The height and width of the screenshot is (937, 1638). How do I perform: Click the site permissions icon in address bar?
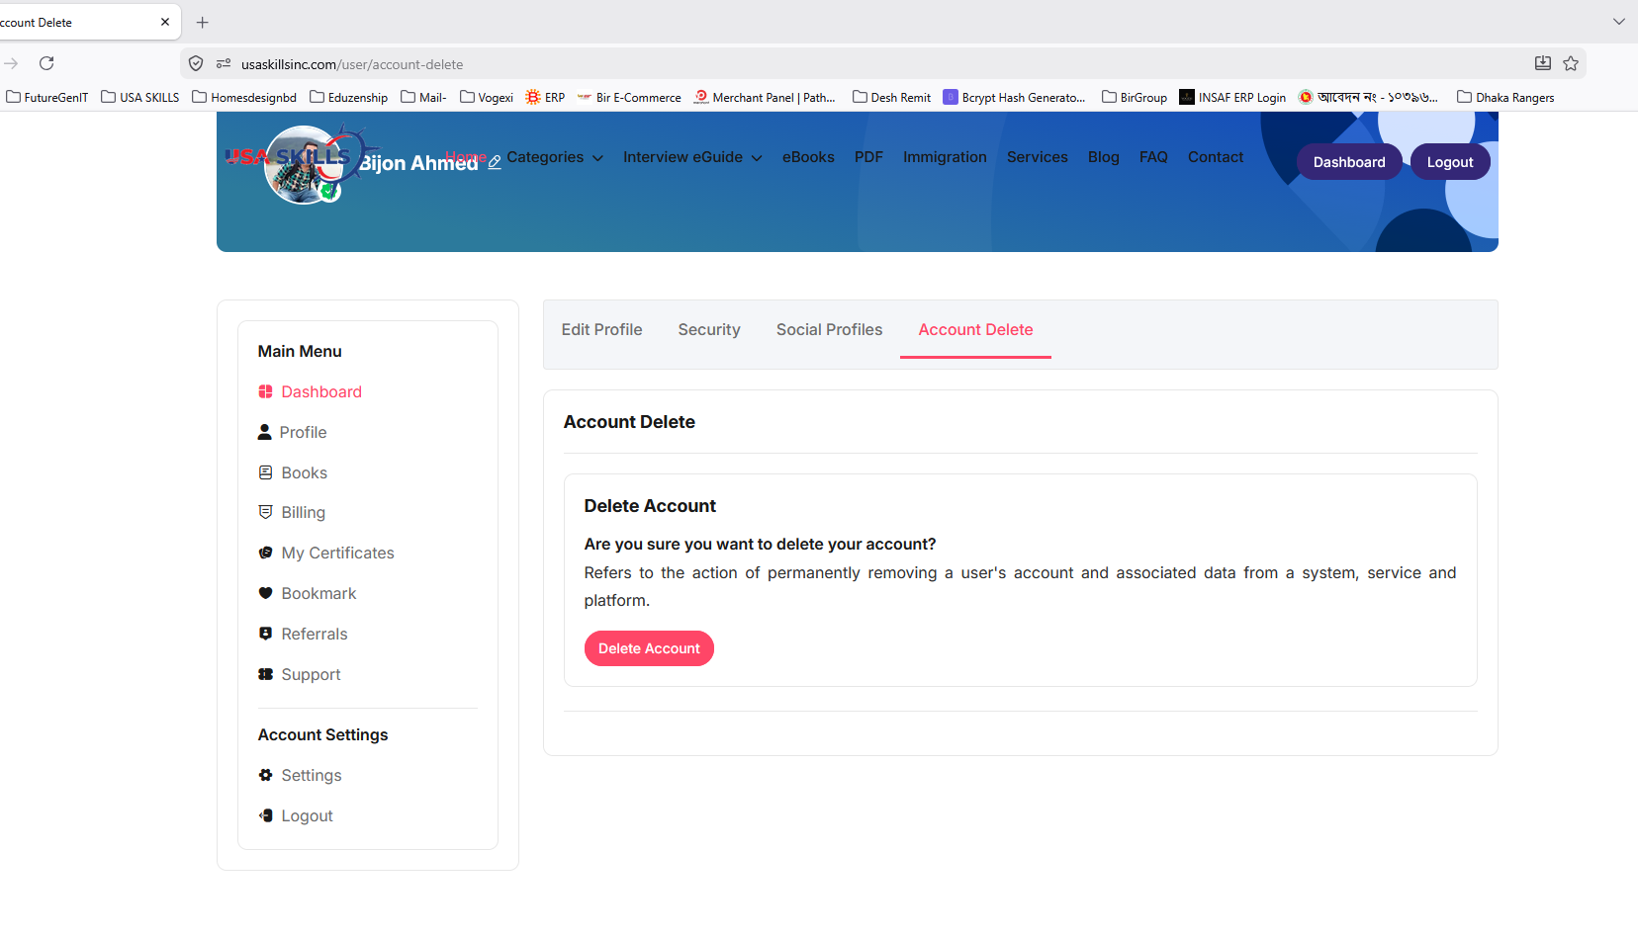(224, 63)
